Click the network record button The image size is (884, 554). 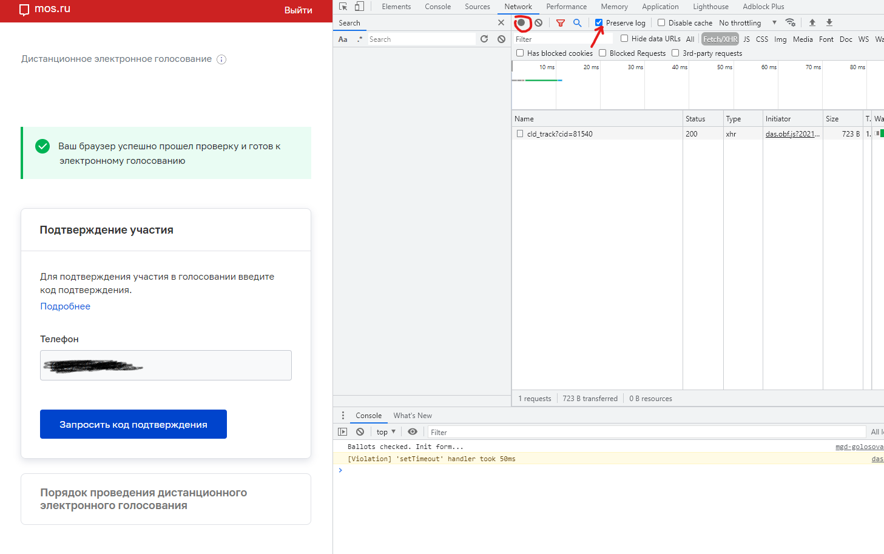tap(521, 23)
